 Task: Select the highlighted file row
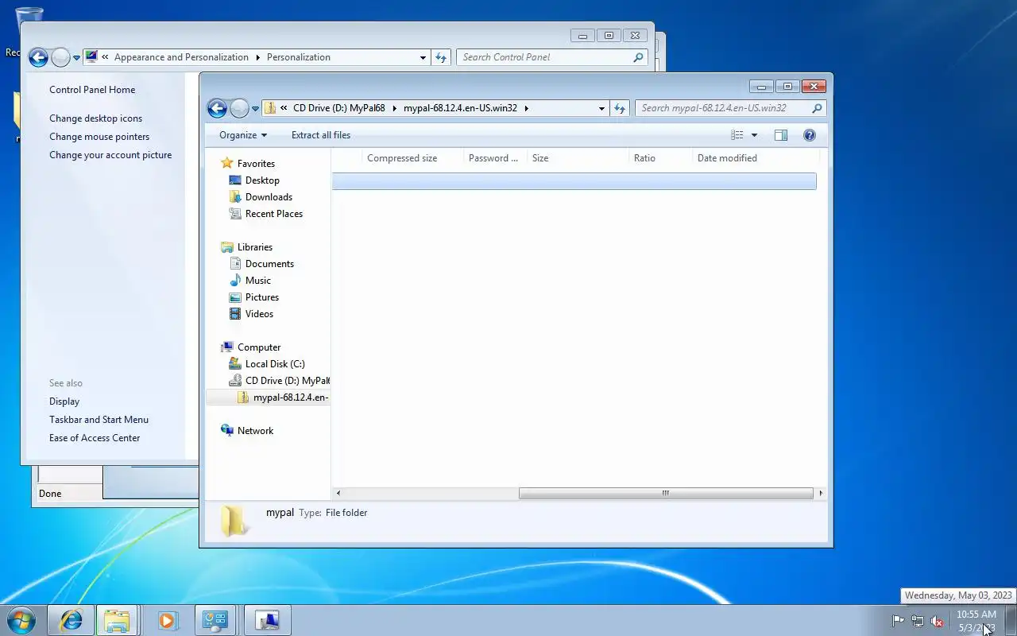(x=574, y=181)
